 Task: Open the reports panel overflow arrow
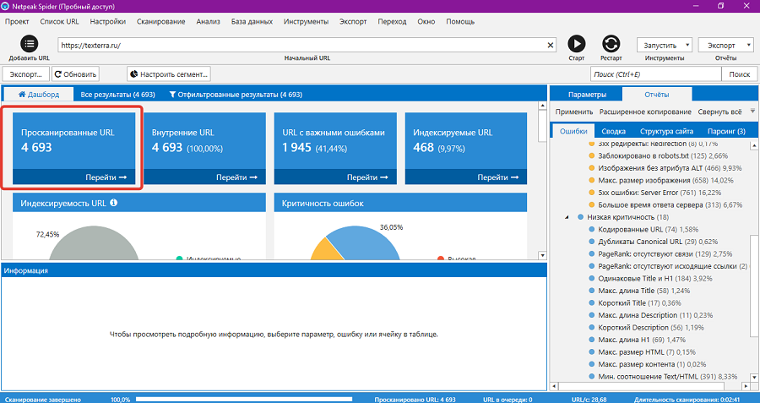(752, 111)
